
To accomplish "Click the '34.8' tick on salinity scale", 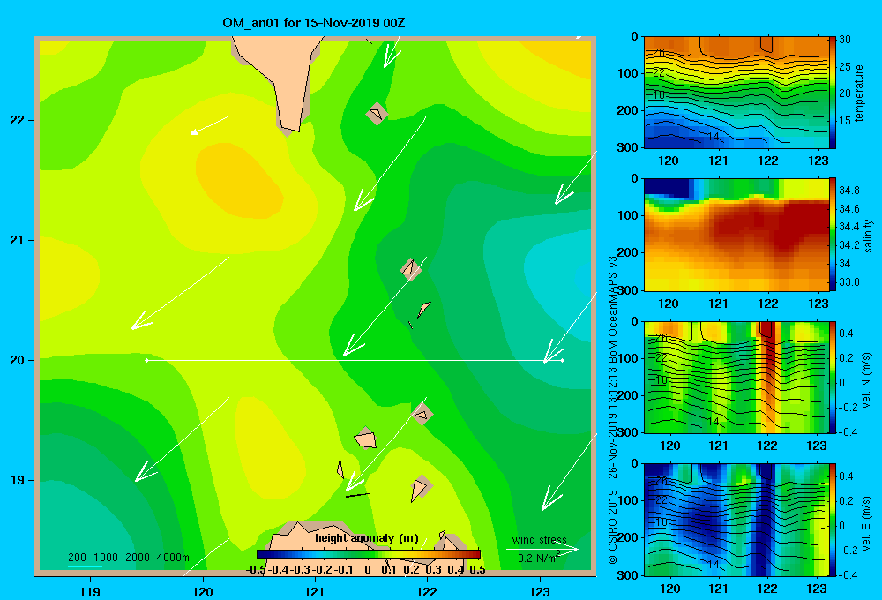I will (x=848, y=191).
